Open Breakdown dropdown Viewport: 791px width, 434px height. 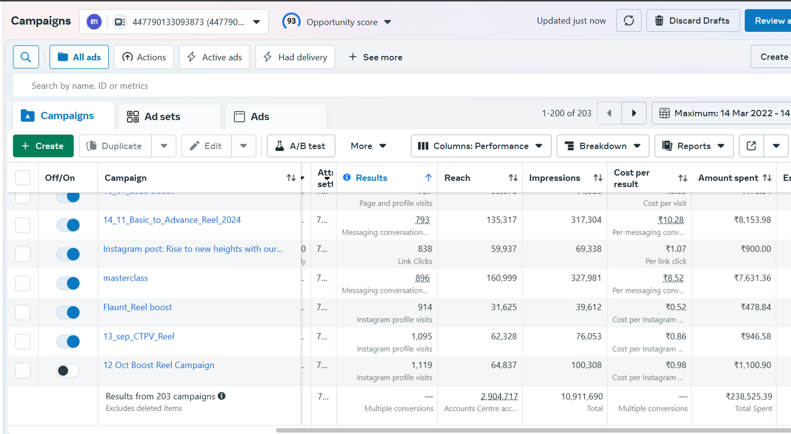tap(603, 146)
